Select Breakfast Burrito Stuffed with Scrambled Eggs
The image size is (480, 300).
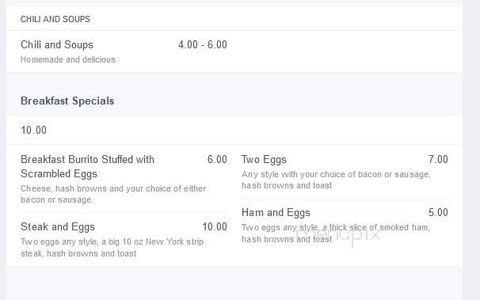tap(88, 166)
